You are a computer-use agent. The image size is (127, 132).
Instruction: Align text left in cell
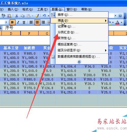coord(31,22)
